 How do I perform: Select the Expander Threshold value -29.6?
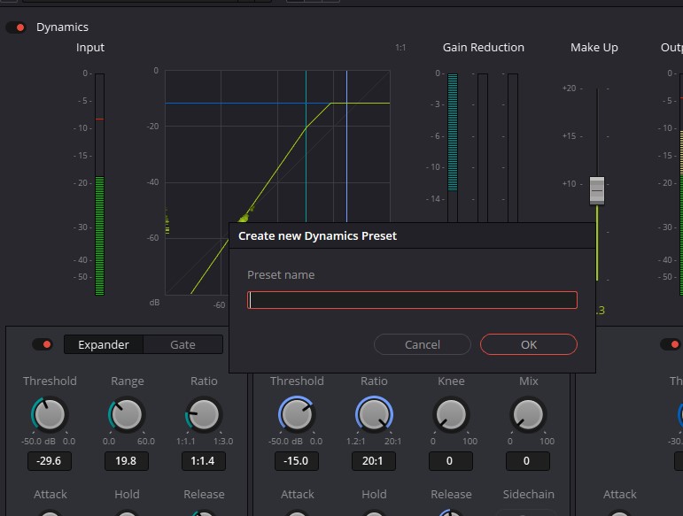coord(50,461)
